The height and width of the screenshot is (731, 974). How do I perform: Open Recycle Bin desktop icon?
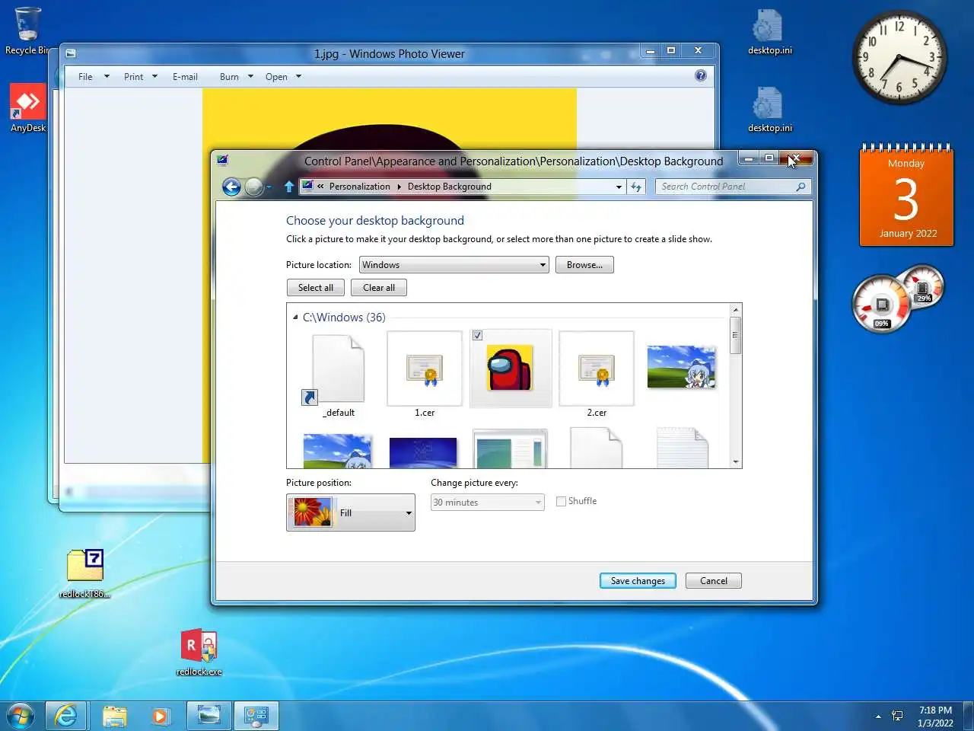27,30
